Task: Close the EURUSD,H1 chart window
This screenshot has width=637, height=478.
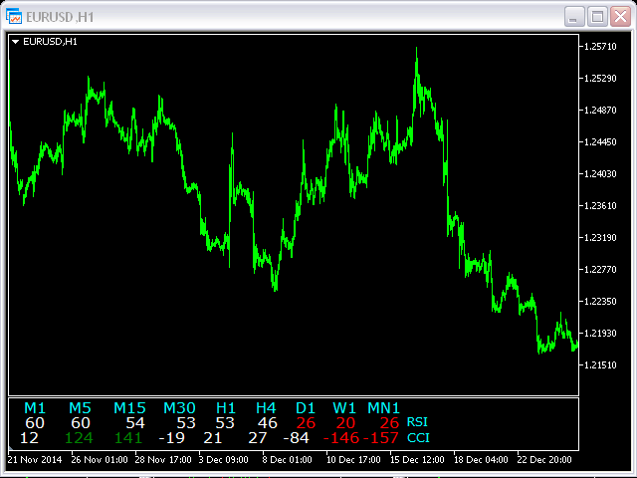Action: (x=619, y=17)
